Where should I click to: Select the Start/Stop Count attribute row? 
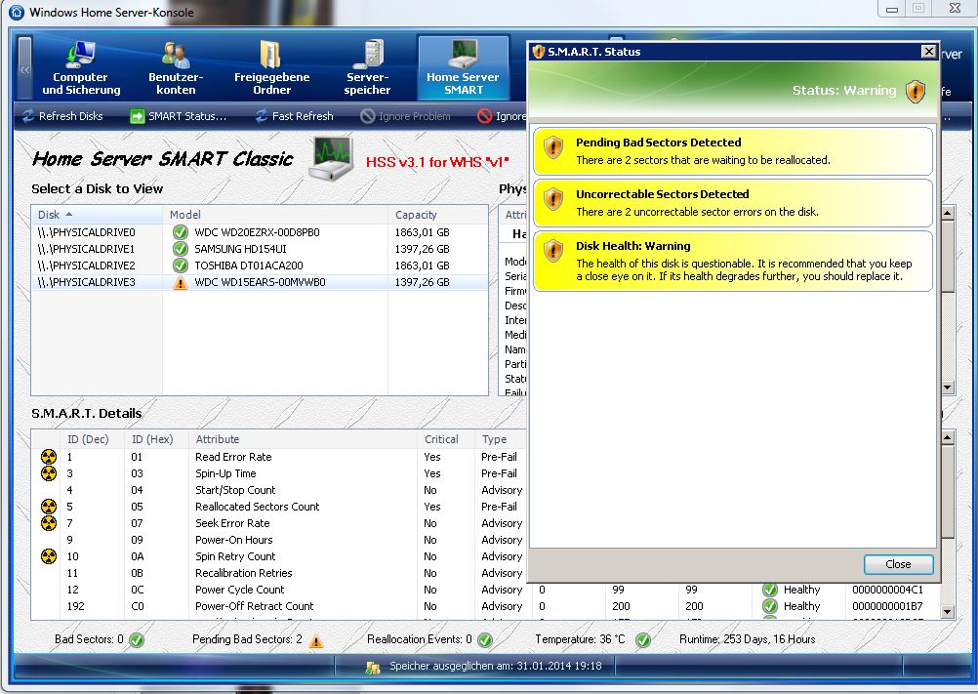(279, 490)
